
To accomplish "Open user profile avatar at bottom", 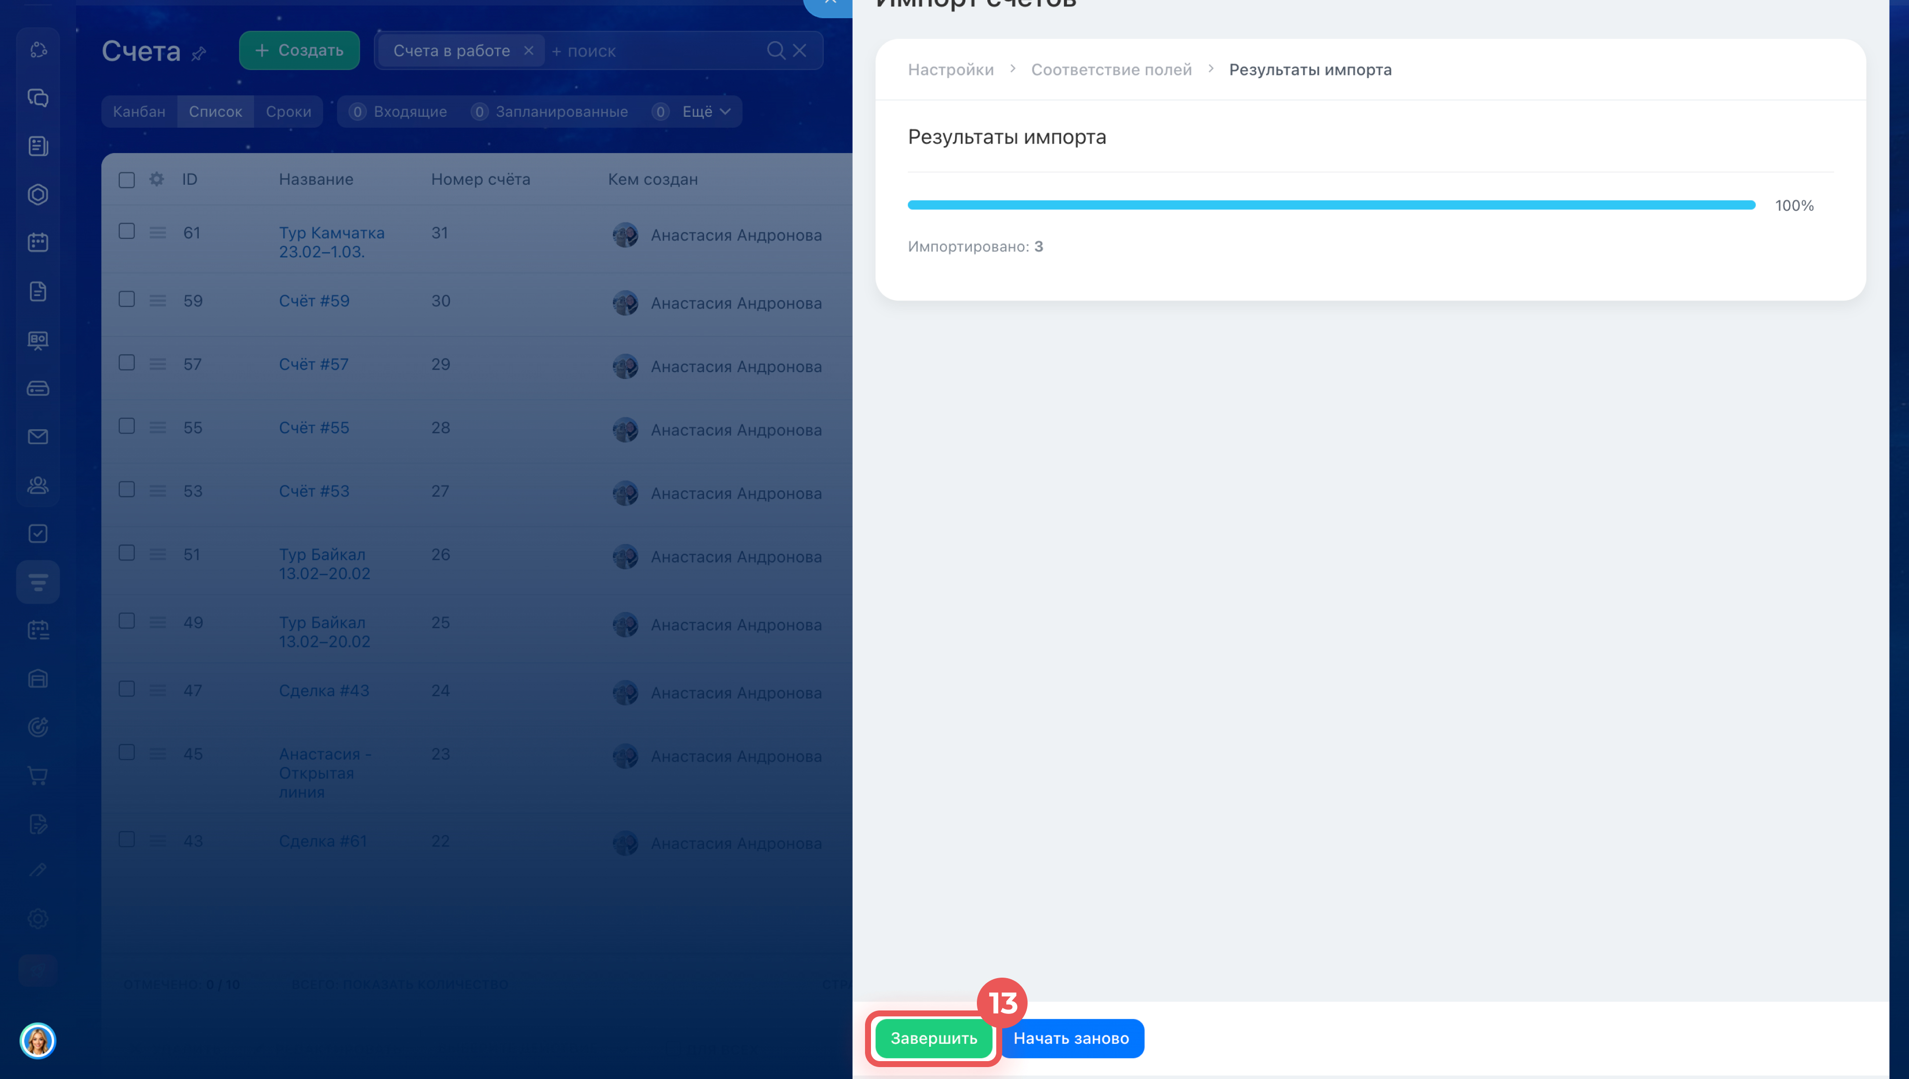I will point(38,1040).
